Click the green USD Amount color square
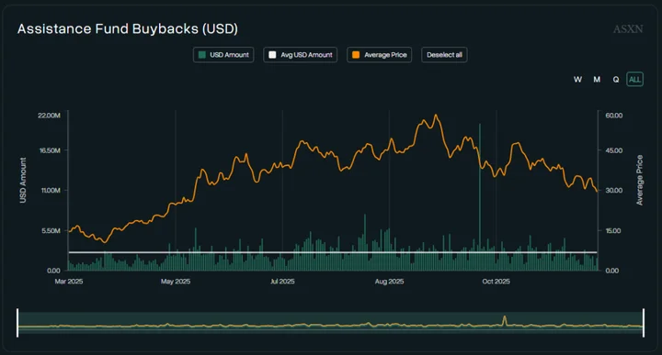 [201, 55]
